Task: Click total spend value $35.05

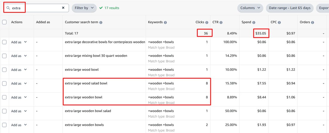Action: 261,33
